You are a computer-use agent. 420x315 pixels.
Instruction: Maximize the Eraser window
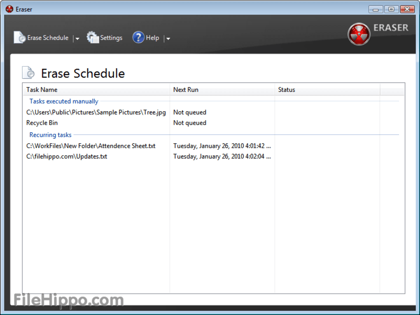[391, 9]
